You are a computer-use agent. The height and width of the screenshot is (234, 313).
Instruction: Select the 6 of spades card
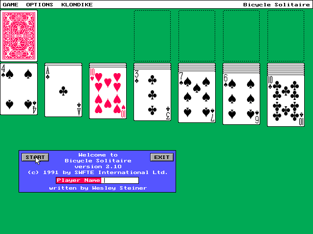241,99
